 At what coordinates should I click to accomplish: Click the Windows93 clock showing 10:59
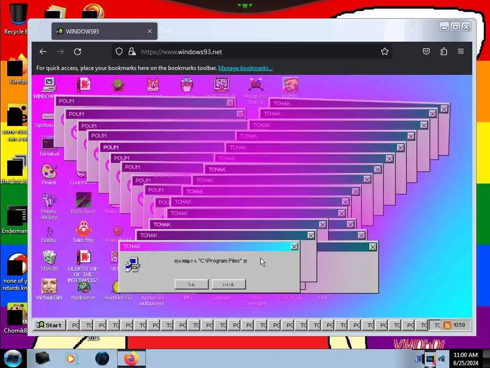click(x=459, y=325)
